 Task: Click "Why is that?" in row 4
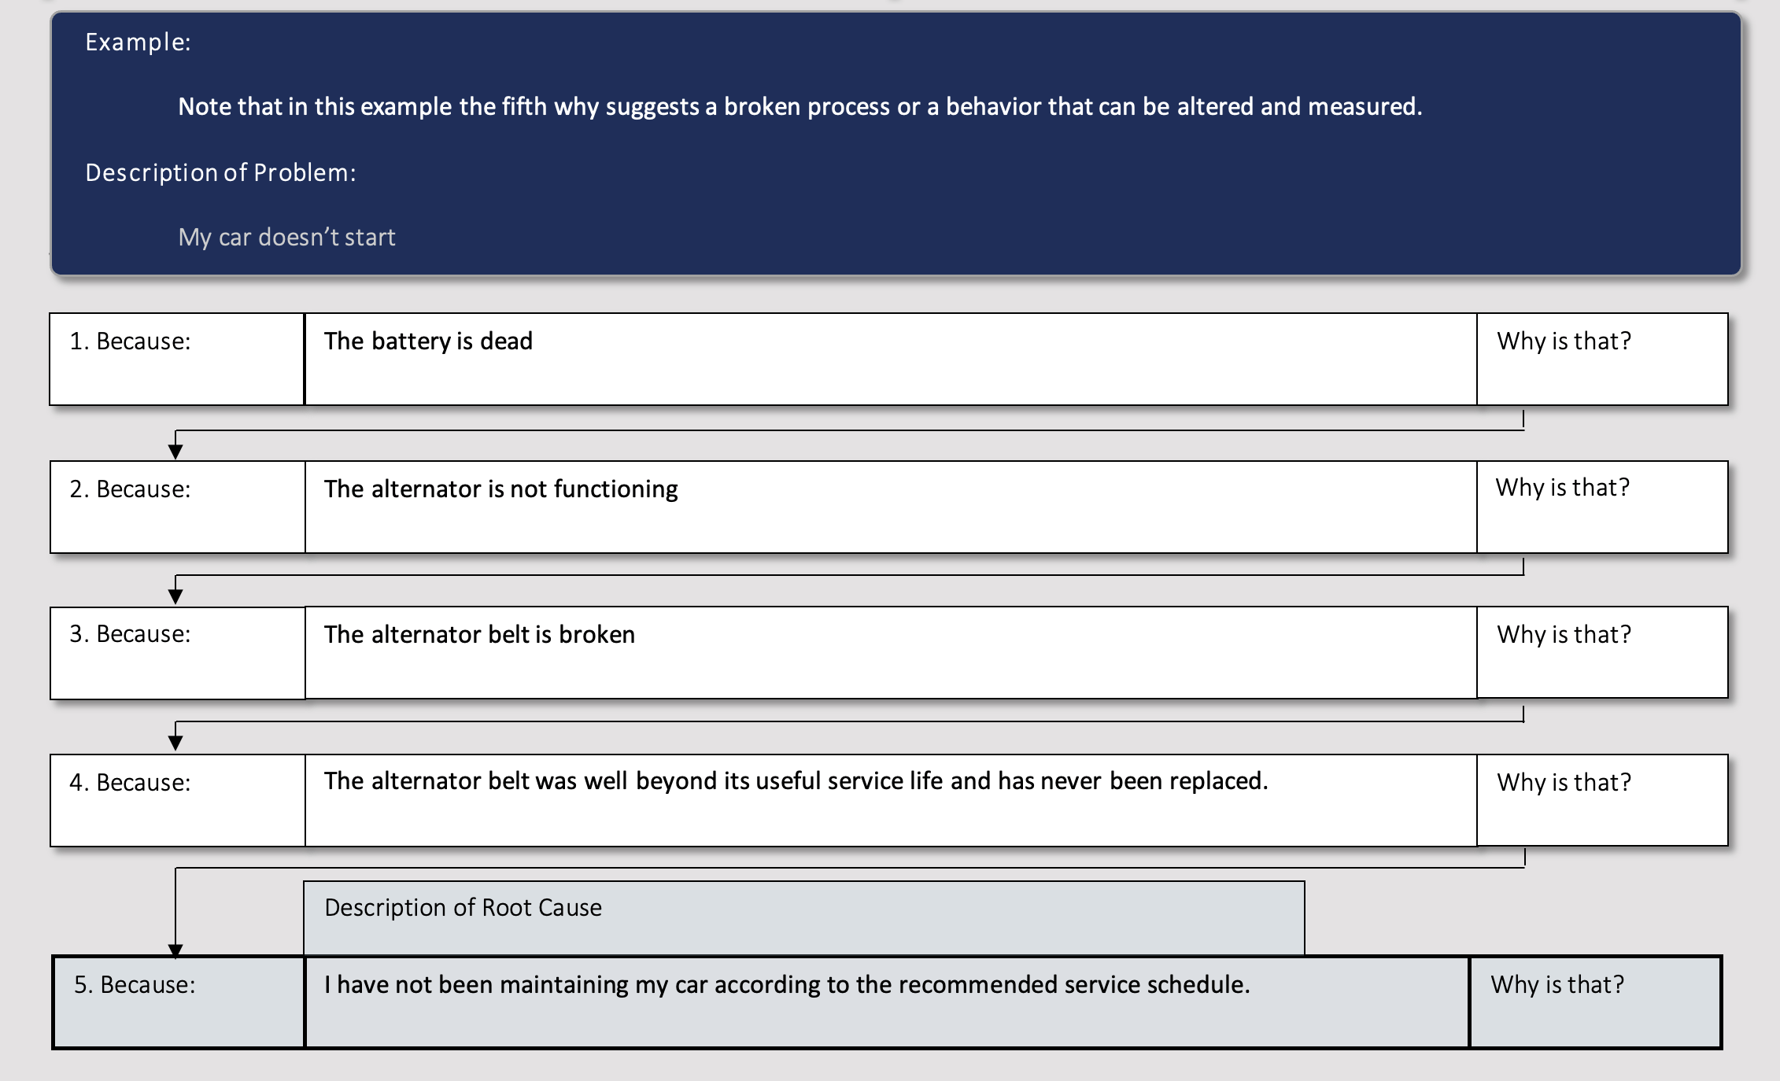1601,800
